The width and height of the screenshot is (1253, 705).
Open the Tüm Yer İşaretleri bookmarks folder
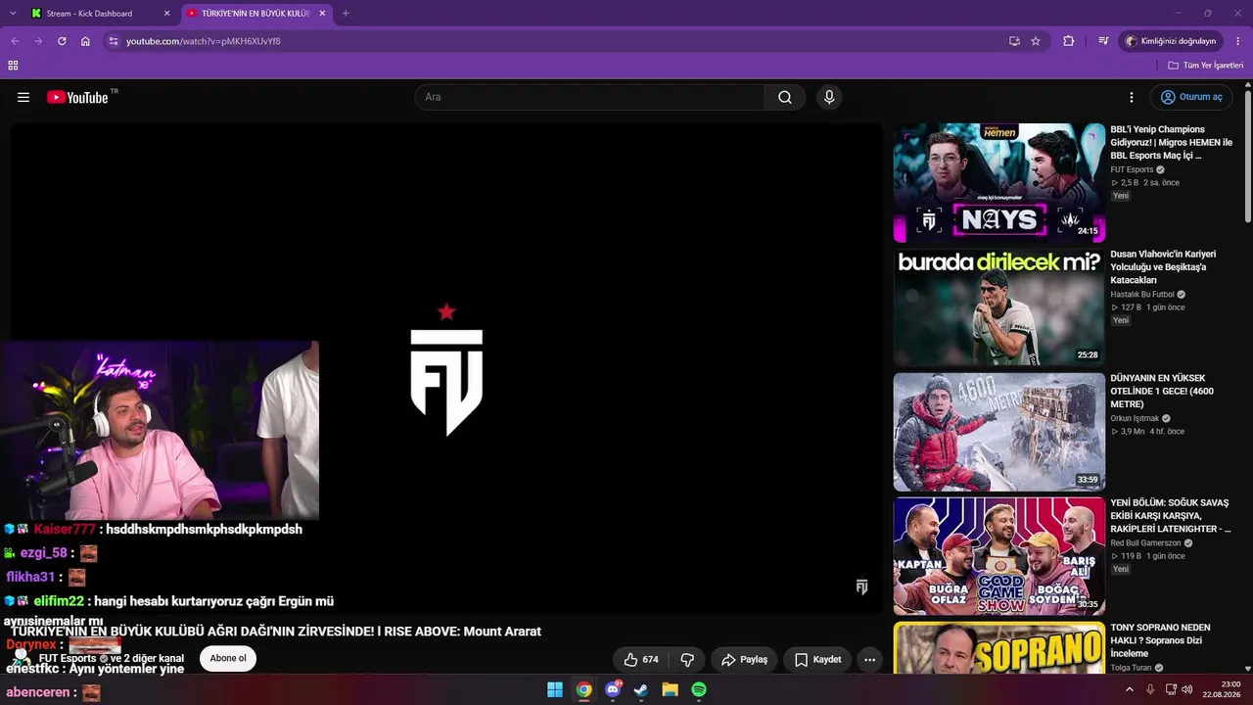1206,66
